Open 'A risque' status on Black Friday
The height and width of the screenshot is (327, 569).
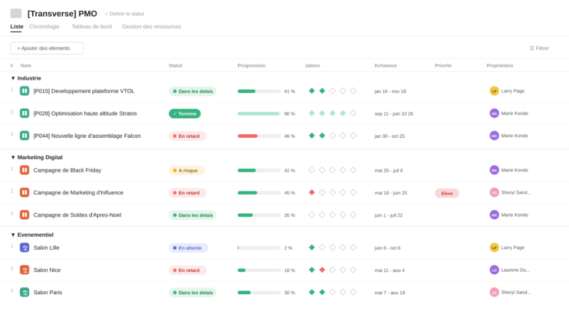(x=187, y=170)
